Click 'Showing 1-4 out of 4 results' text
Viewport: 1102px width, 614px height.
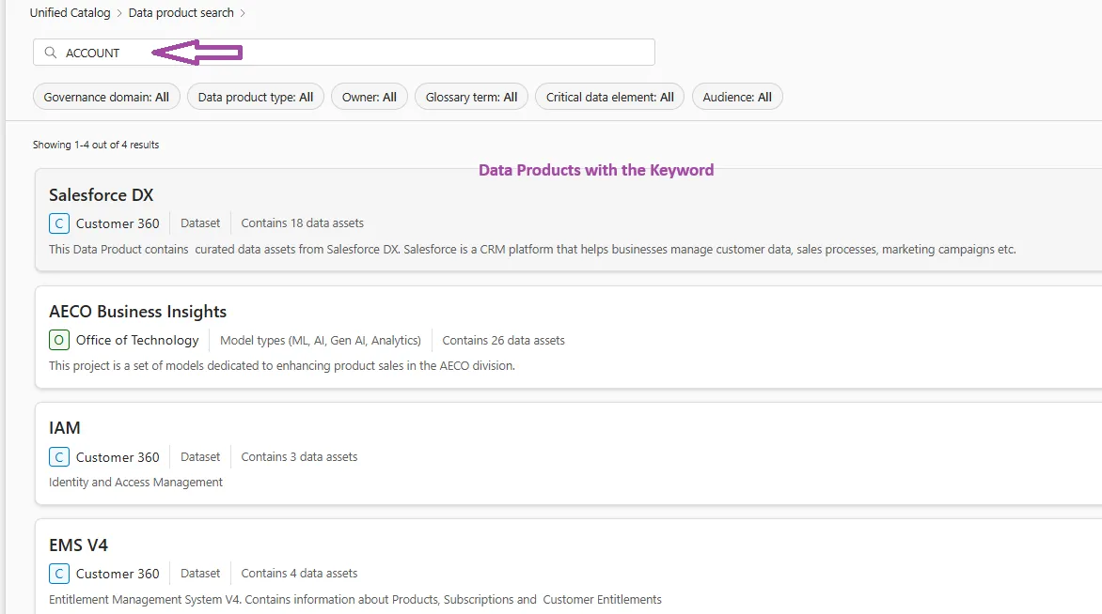(x=96, y=145)
